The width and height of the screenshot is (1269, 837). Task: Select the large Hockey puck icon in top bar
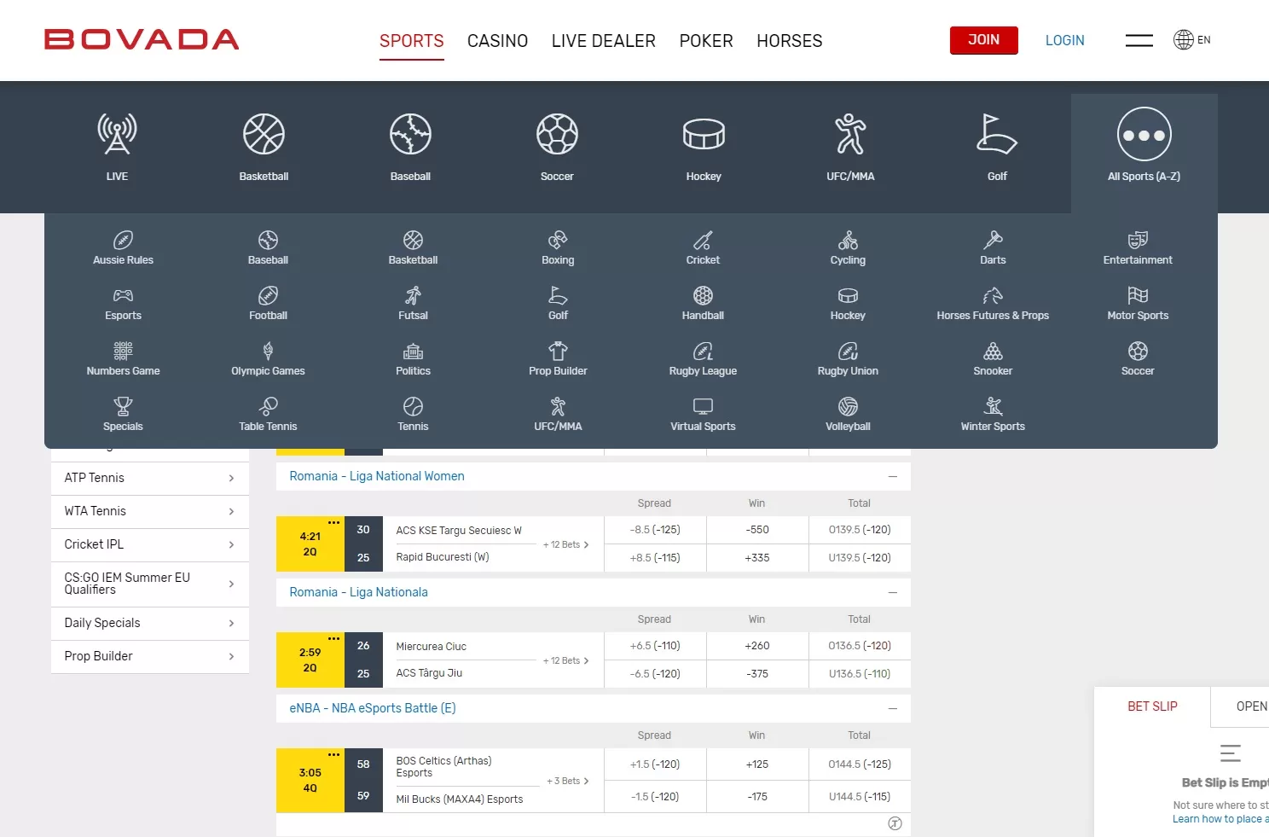coord(704,135)
